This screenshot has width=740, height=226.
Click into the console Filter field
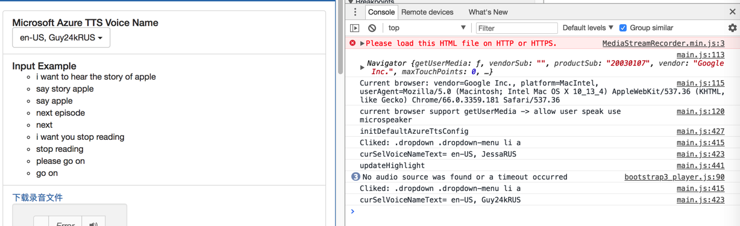516,28
